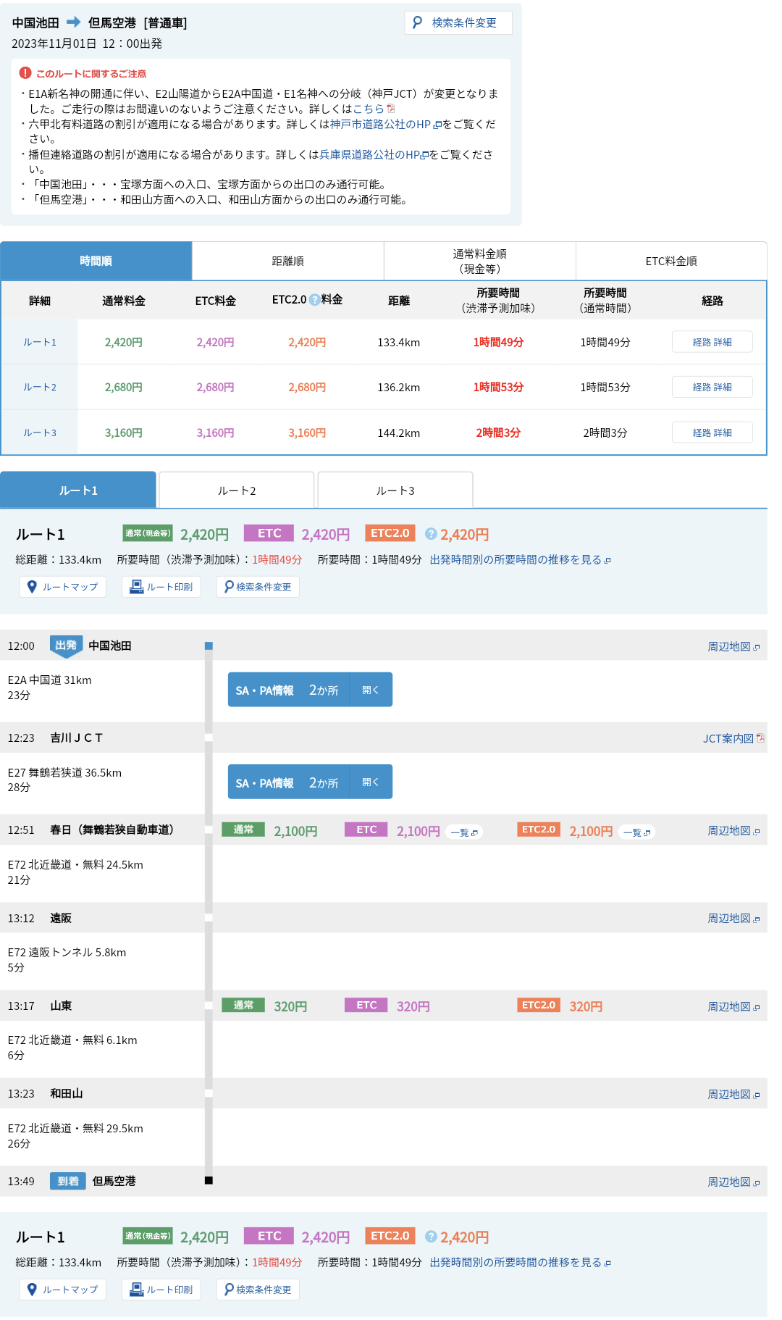The height and width of the screenshot is (1320, 782).
Task: Click the magnifier icon in bottom 検索条件変更 button
Action: coord(229,1290)
